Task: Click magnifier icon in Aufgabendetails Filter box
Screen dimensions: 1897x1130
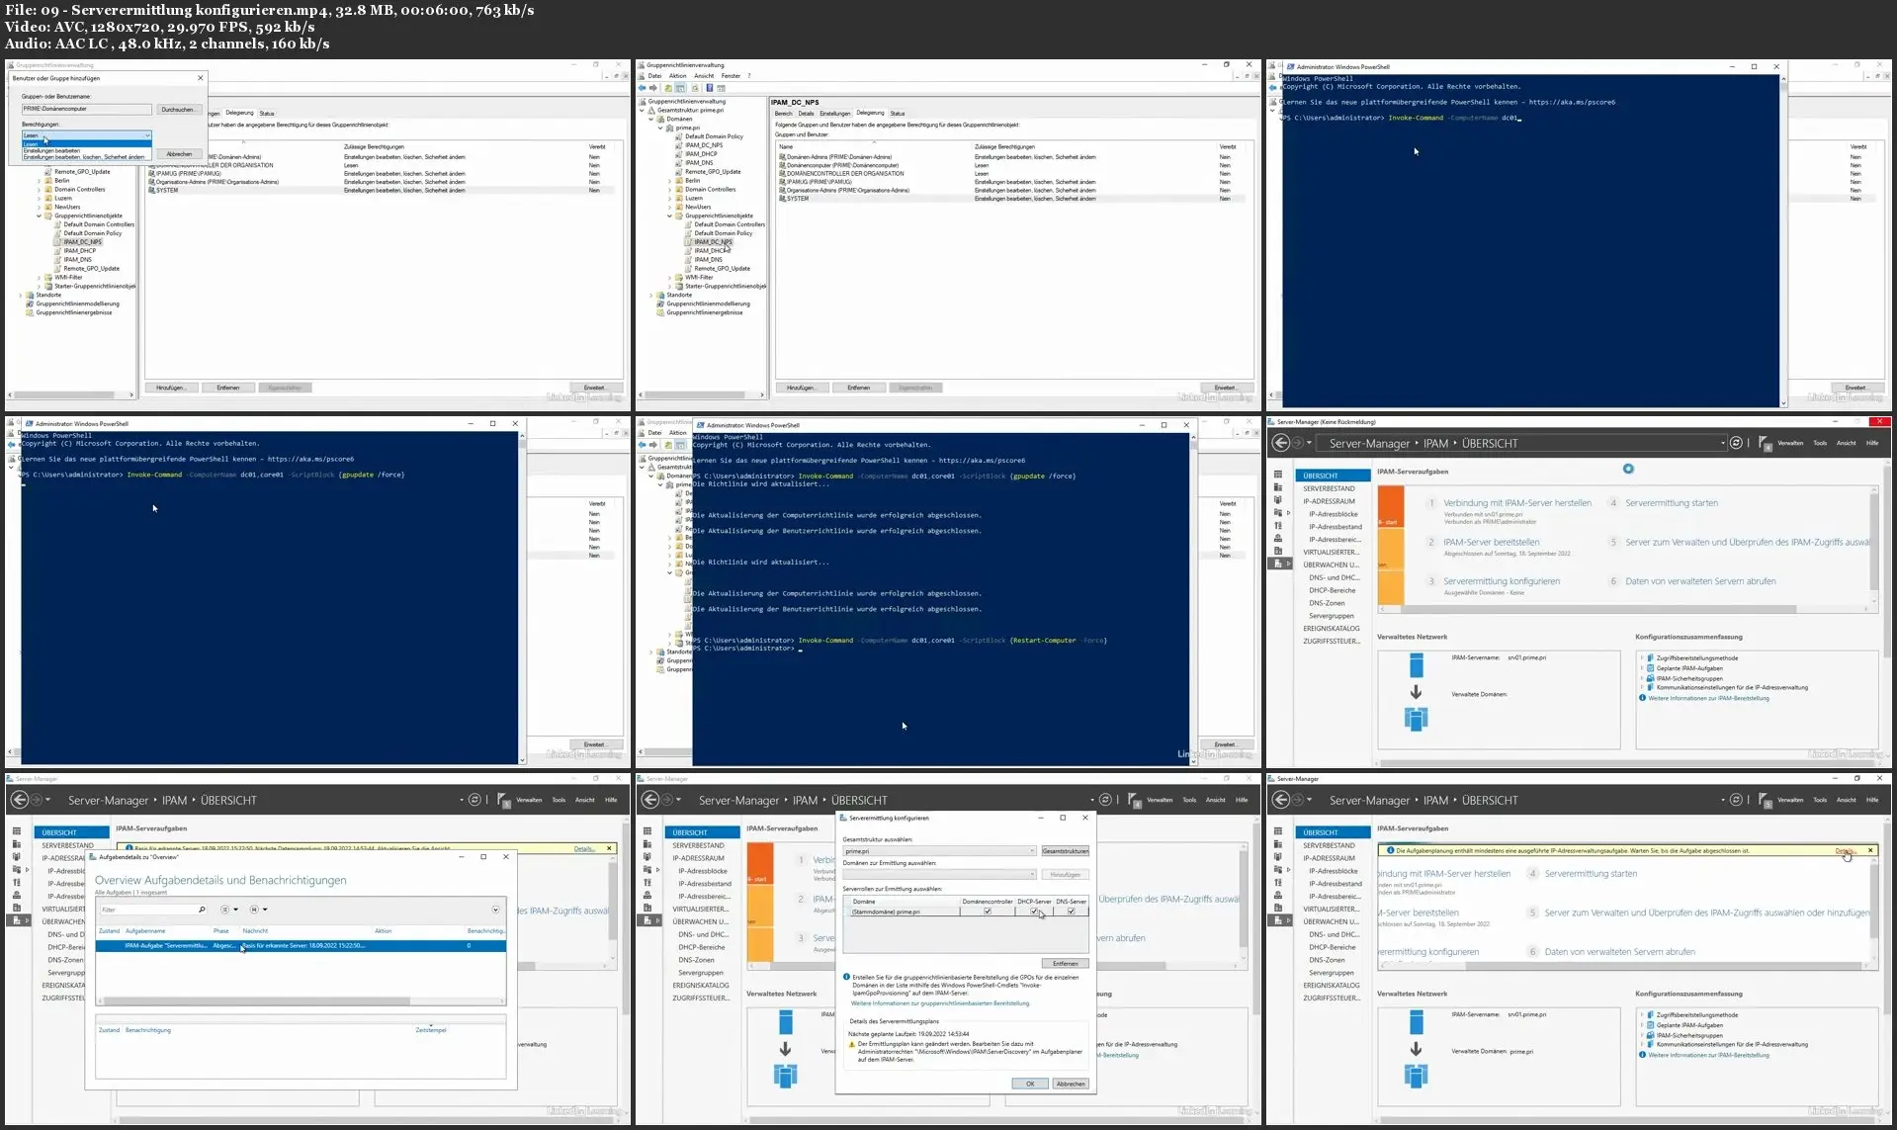Action: 202,910
